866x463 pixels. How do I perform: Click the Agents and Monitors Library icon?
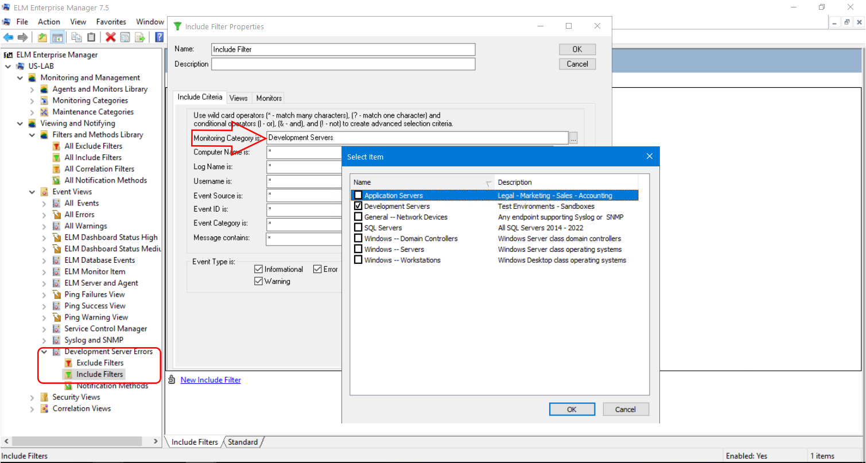click(x=45, y=89)
